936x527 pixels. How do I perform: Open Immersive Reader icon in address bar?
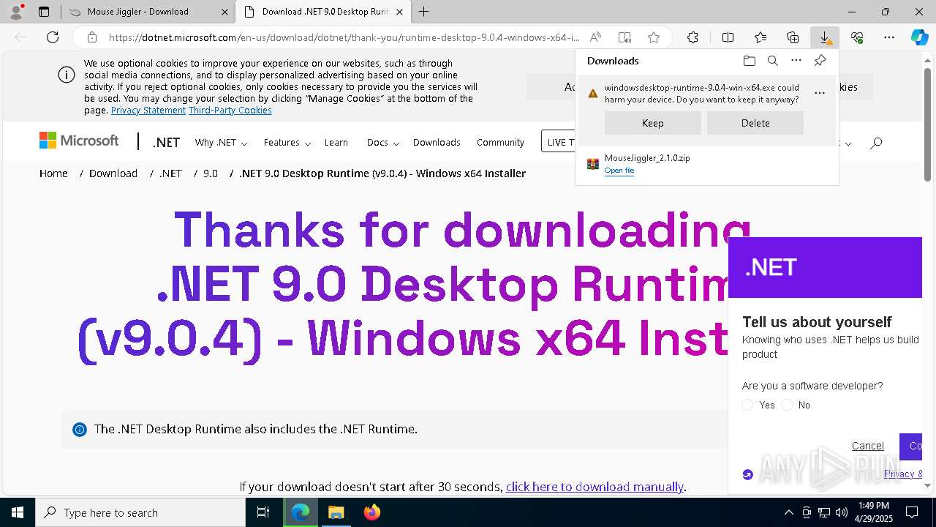[x=624, y=37]
